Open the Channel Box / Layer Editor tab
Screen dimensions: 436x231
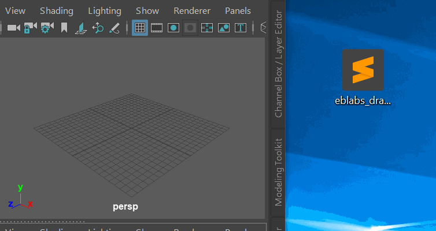(278, 64)
